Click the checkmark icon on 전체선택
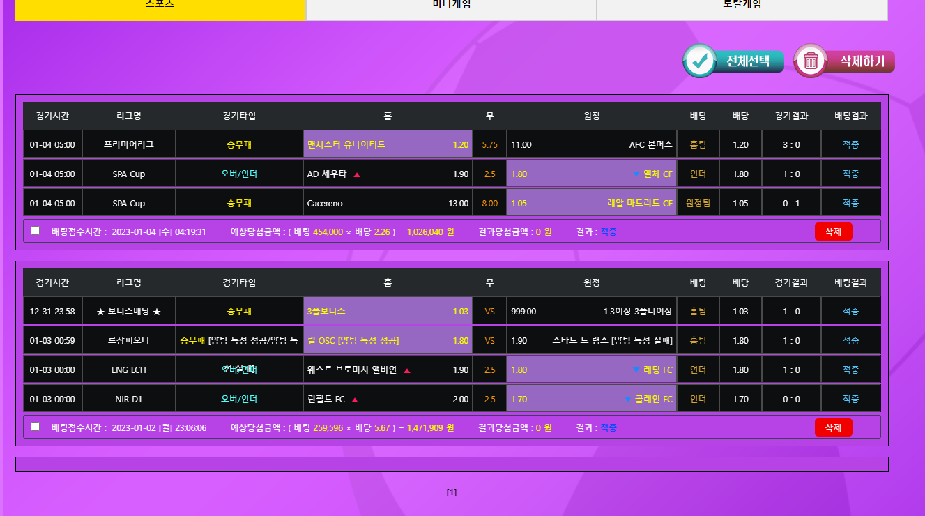925x516 pixels. (698, 61)
